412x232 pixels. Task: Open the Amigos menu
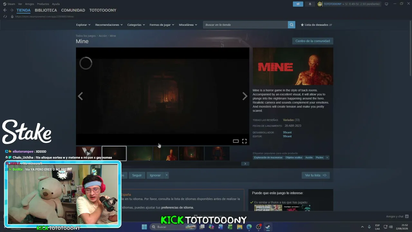(x=29, y=4)
